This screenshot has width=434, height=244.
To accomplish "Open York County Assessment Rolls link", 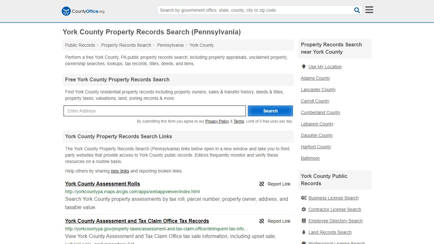I will tap(103, 184).
